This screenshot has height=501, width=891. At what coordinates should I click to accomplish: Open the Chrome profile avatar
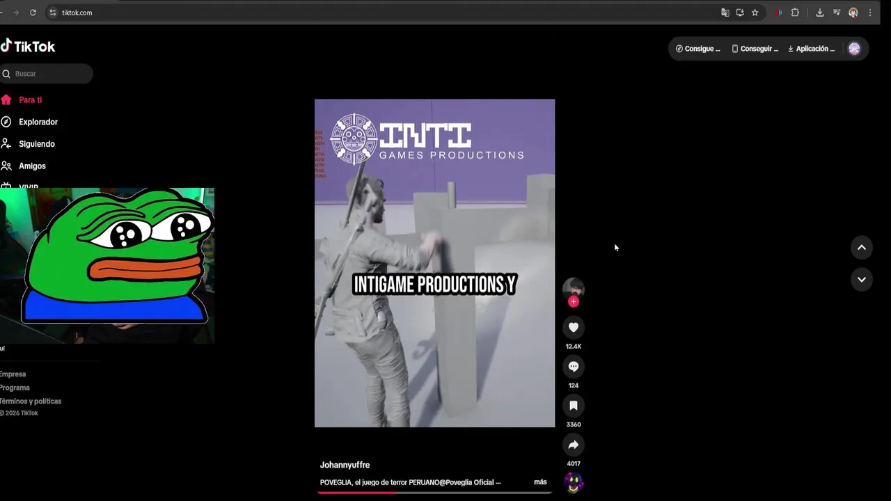coord(853,13)
